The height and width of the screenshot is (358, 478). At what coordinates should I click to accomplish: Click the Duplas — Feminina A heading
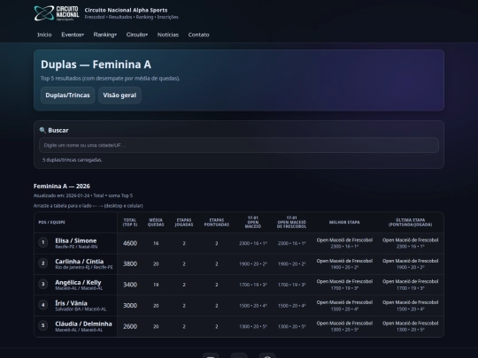pyautogui.click(x=96, y=65)
